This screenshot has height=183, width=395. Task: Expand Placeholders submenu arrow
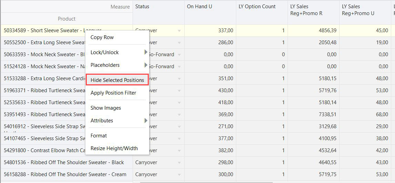[x=146, y=65]
